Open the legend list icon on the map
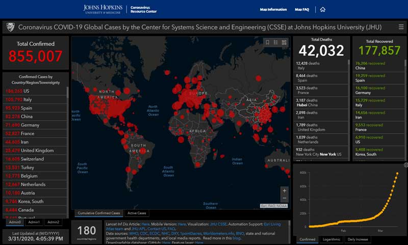Screen dimensions: 408x245 coord(275,42)
